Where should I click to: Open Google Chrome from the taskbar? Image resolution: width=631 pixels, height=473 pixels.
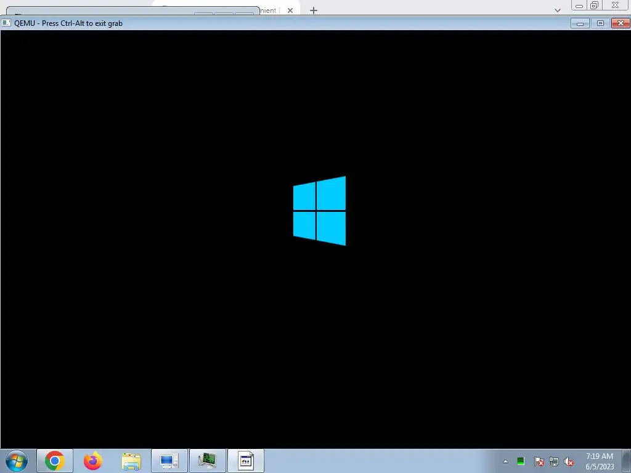(x=55, y=461)
